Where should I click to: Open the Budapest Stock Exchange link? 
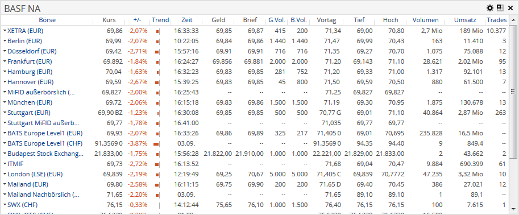[x=45, y=154]
